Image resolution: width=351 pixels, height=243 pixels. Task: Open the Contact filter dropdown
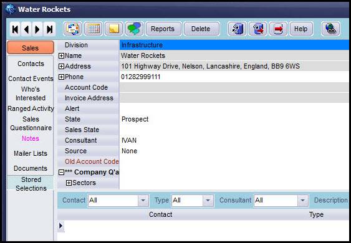[143, 200]
